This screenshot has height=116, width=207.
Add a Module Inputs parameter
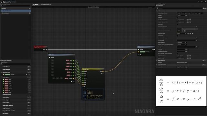(x=29, y=77)
